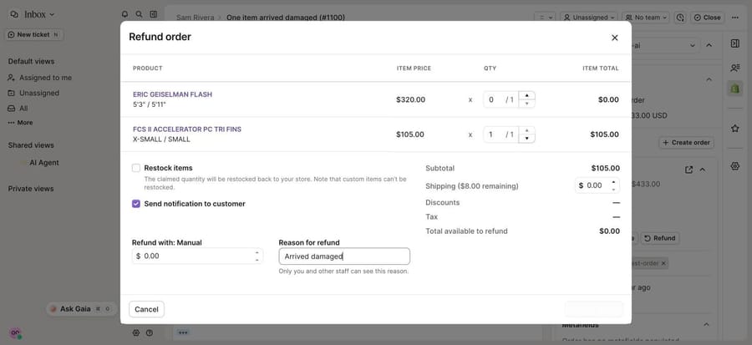Decrease quantity for Eric Geiselman Flash
Screen dimensions: 752x345
[x=527, y=104]
